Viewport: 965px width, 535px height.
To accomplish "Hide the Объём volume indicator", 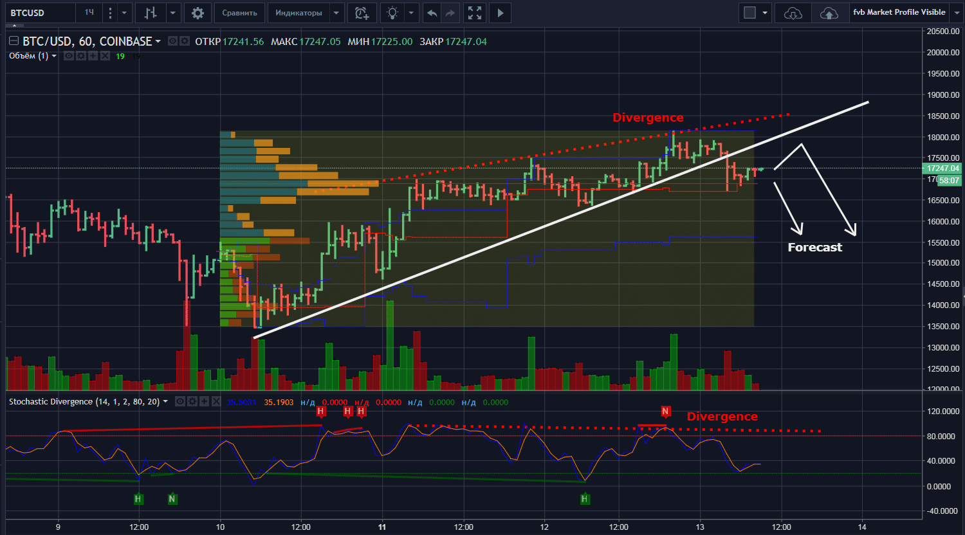I will tap(69, 55).
